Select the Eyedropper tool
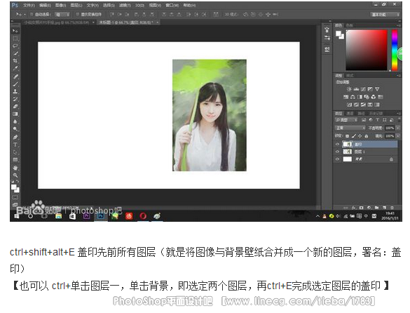 point(15,68)
